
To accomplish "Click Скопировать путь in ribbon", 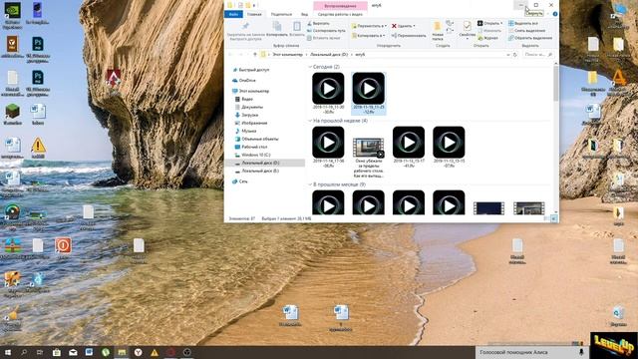I will pos(326,31).
